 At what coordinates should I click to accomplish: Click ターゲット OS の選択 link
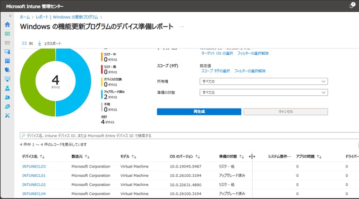217,53
